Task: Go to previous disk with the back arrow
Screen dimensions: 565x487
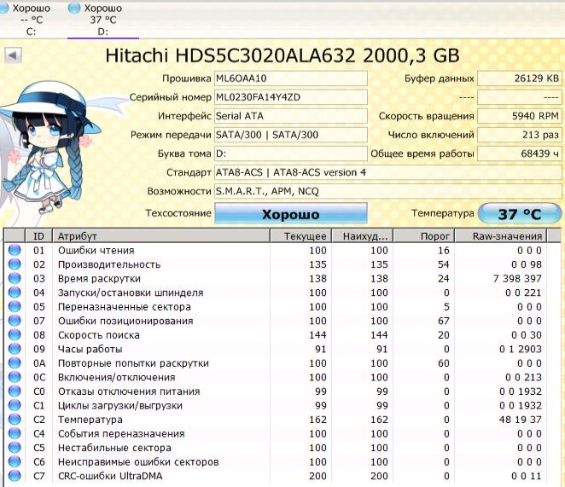Action: (x=14, y=55)
